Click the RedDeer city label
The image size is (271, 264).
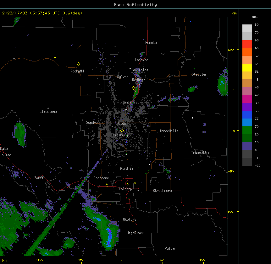click(x=138, y=80)
